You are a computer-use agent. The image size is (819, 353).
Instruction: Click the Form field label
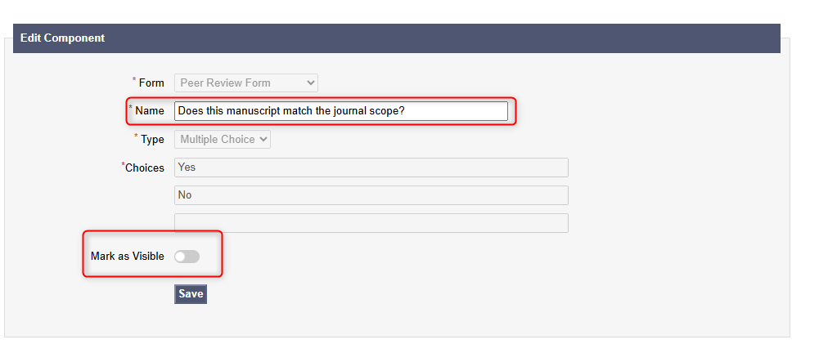click(151, 83)
